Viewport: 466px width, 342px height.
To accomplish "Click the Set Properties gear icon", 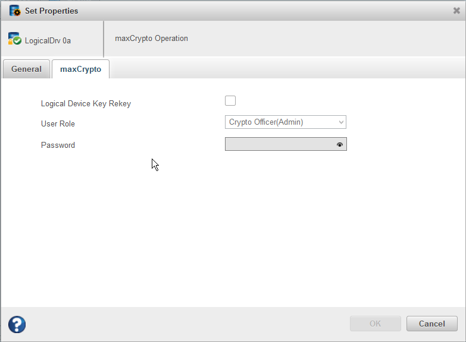I will pos(15,11).
